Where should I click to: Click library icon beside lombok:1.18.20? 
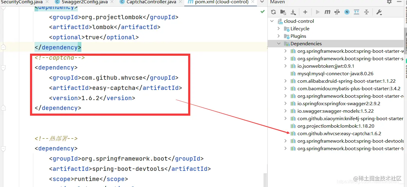293,126
